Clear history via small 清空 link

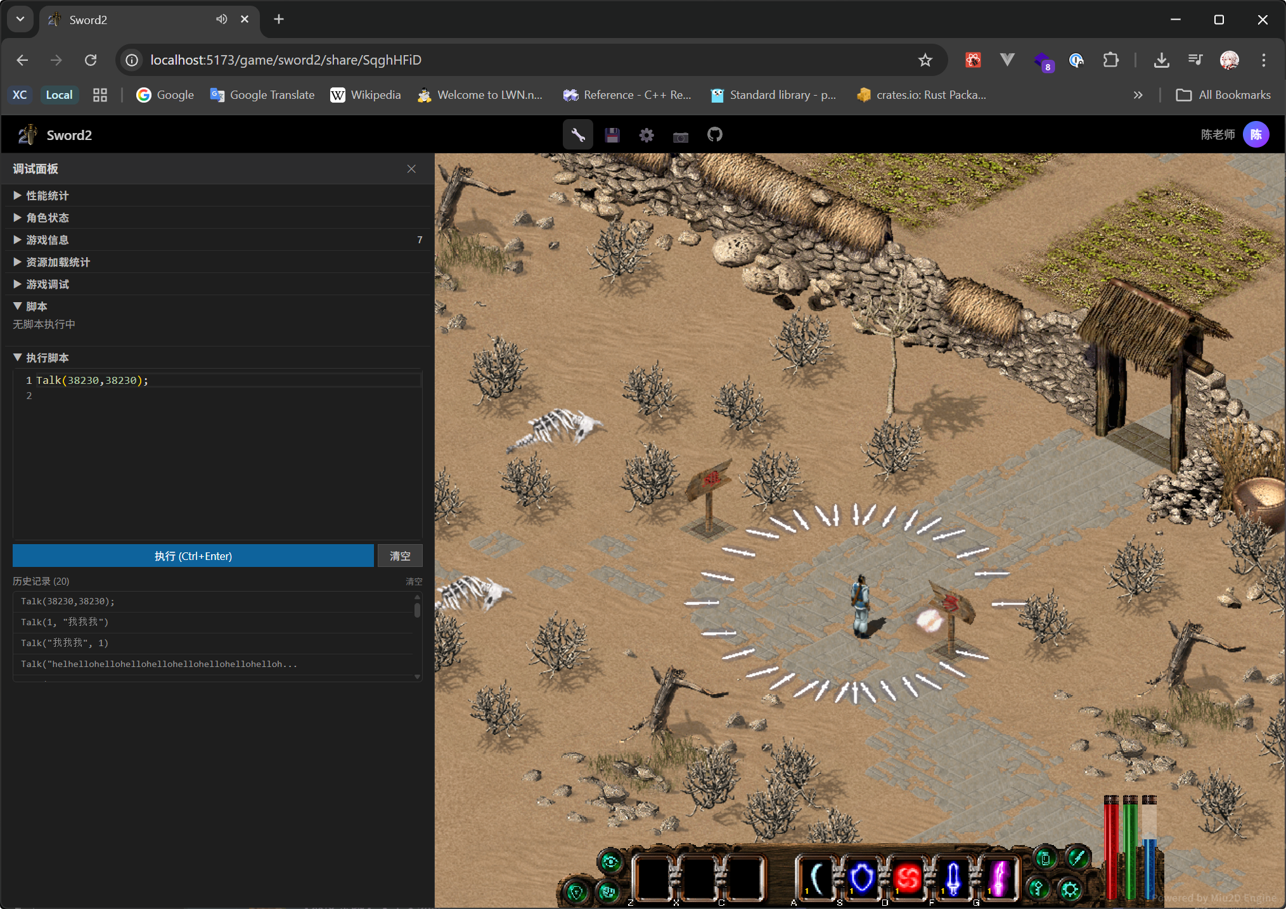click(x=414, y=582)
